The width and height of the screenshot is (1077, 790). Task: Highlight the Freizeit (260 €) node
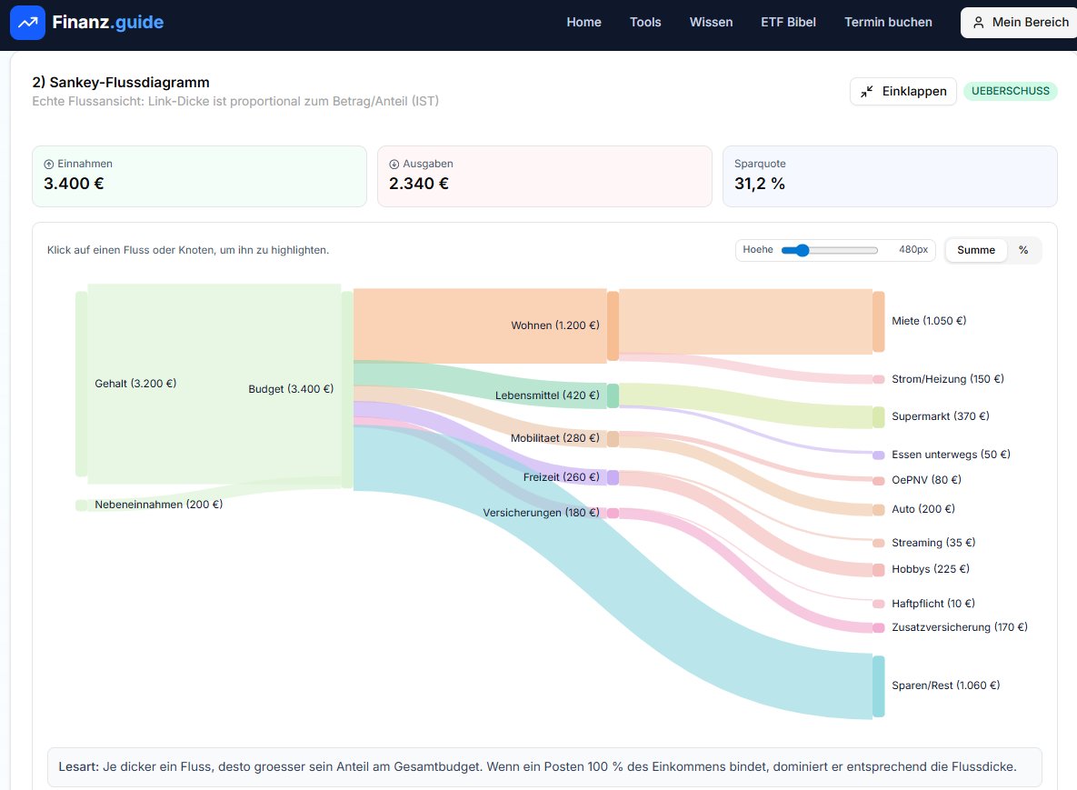pos(613,477)
